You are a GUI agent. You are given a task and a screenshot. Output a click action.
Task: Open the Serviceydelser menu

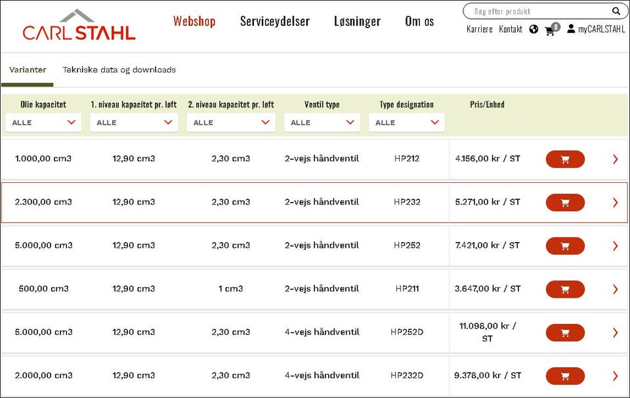click(275, 21)
